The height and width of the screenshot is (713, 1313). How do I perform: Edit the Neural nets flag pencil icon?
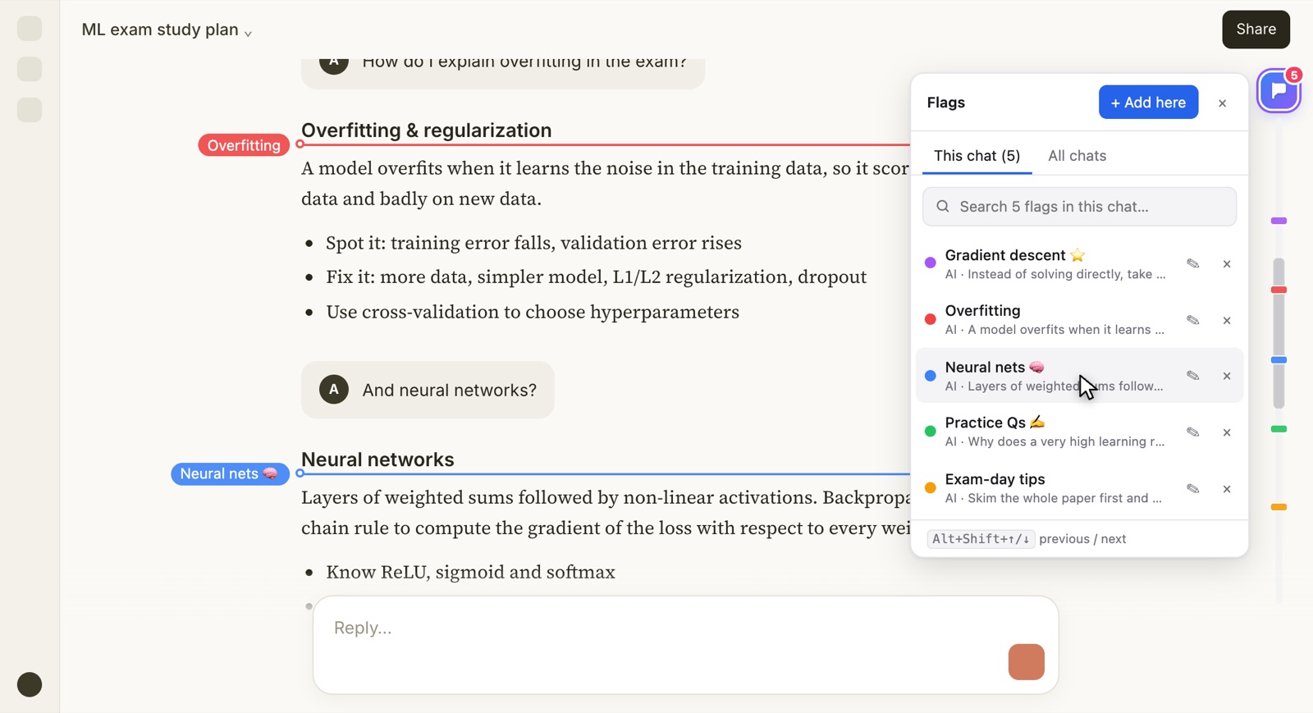pos(1193,376)
